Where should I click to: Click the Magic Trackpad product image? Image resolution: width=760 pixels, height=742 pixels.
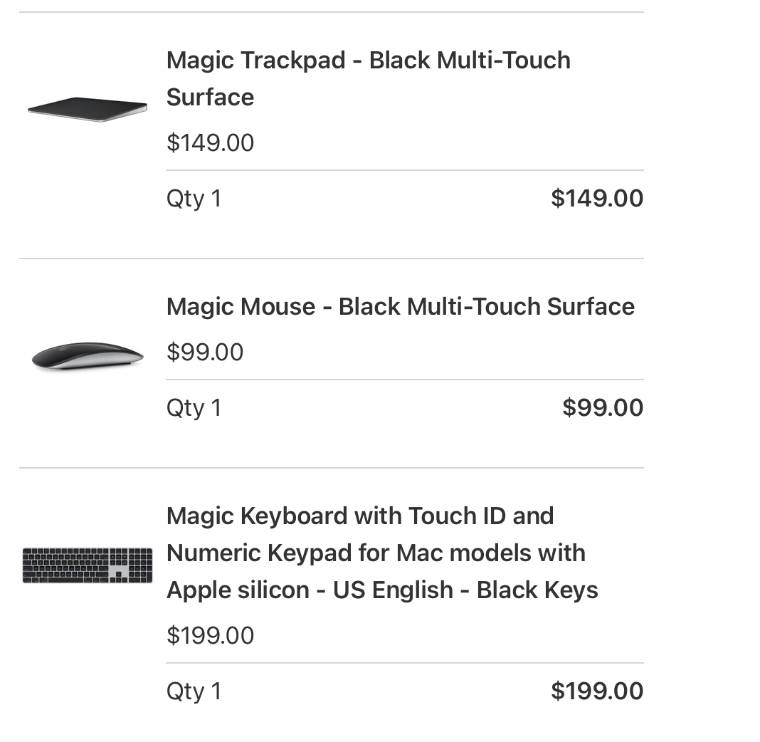pyautogui.click(x=87, y=109)
